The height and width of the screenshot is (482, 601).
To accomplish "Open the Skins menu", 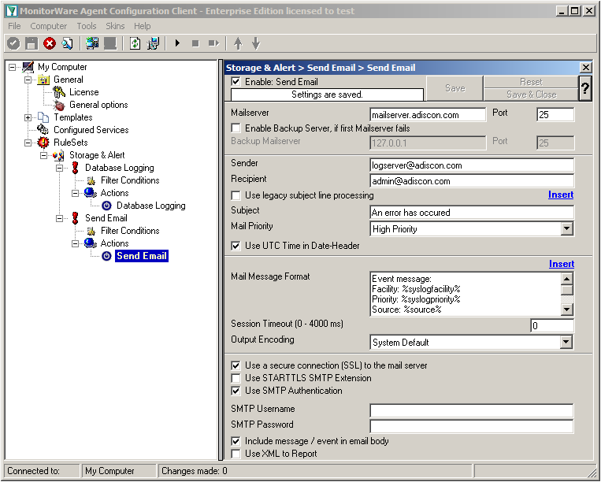I will [x=115, y=26].
